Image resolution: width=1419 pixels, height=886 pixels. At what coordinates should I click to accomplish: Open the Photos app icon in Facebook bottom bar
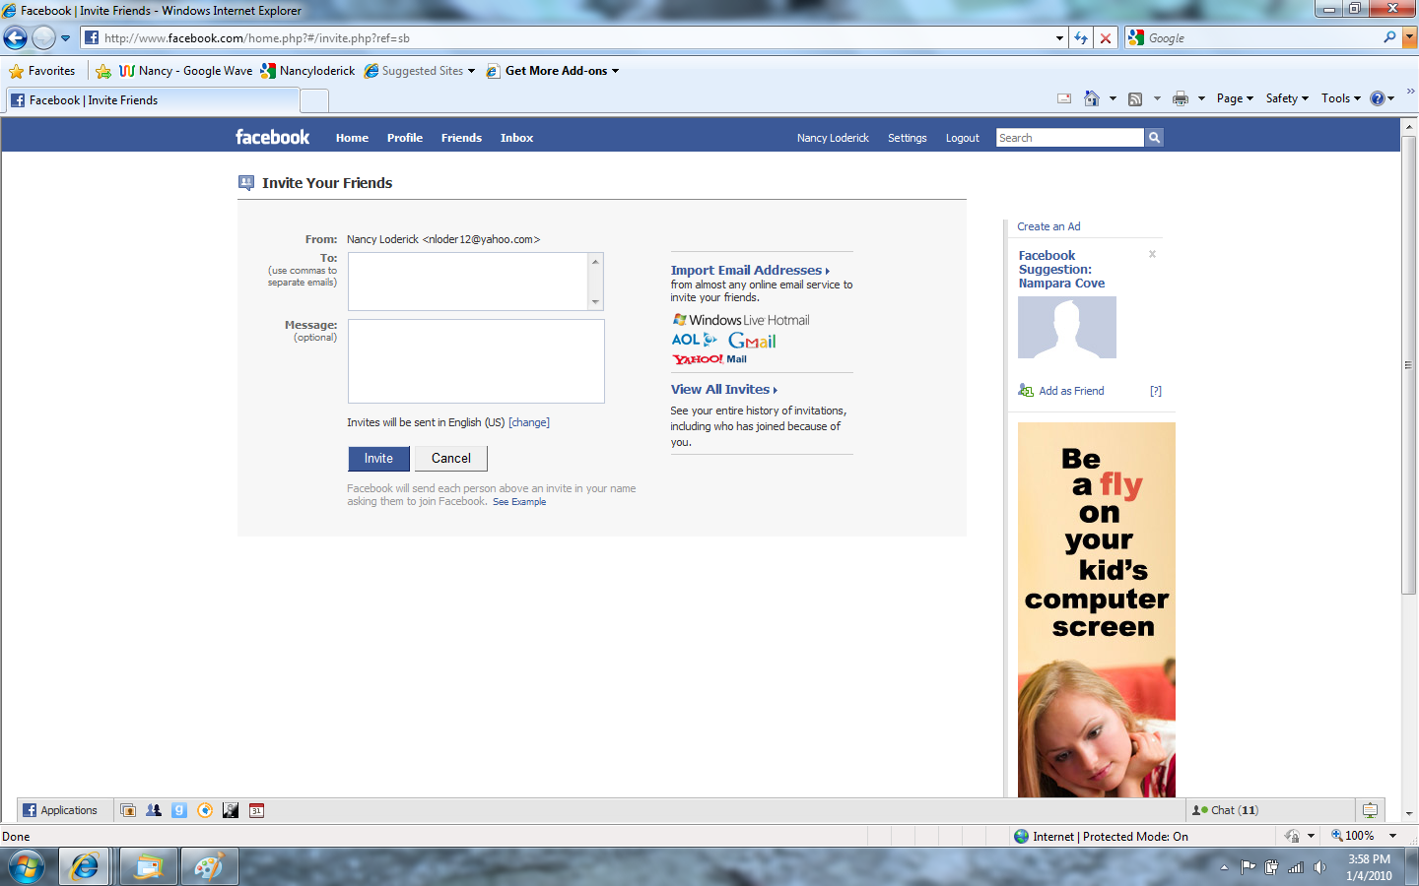point(128,810)
